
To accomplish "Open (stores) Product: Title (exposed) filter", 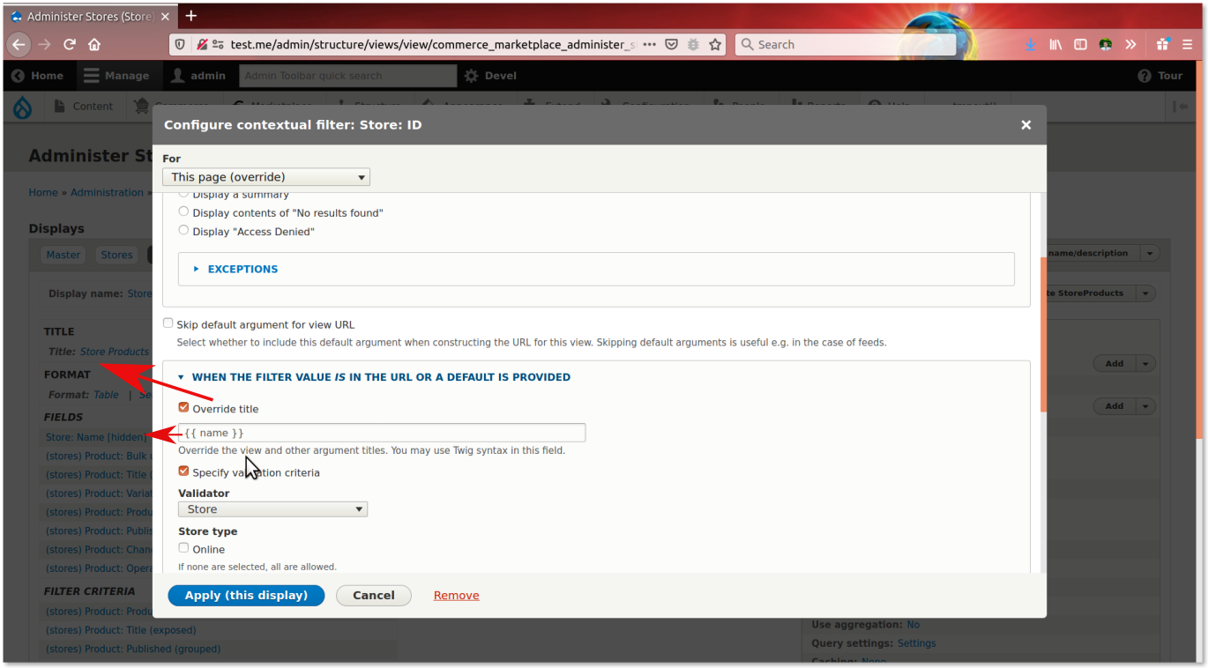I will click(x=121, y=630).
